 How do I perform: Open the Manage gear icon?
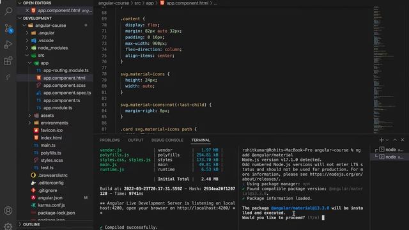point(8,226)
